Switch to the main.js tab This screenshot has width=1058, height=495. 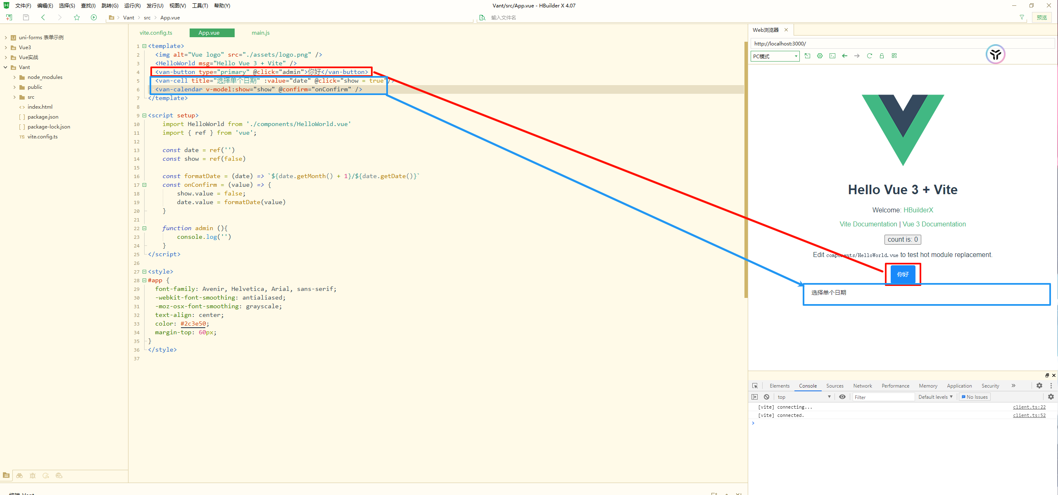[260, 33]
